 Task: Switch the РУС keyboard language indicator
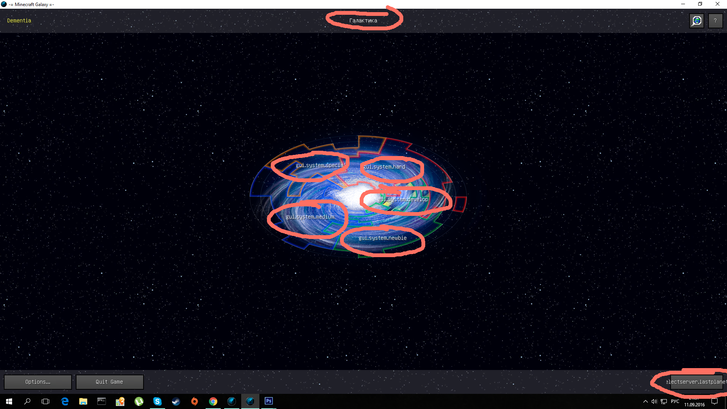pos(675,401)
